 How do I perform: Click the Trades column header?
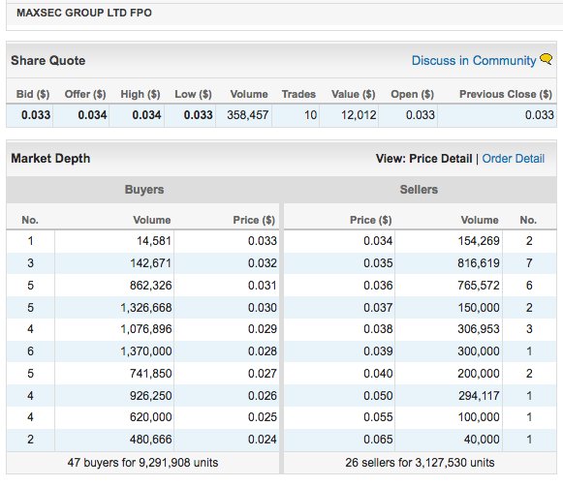(x=298, y=94)
